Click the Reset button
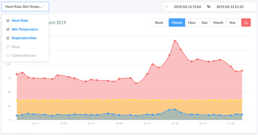 pos(159,22)
